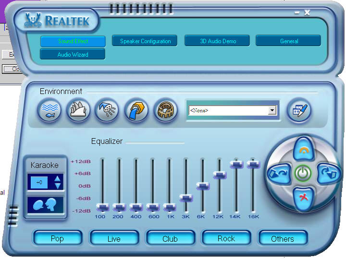Apply the Pop equalizer preset
The width and height of the screenshot is (346, 259).
pos(58,238)
